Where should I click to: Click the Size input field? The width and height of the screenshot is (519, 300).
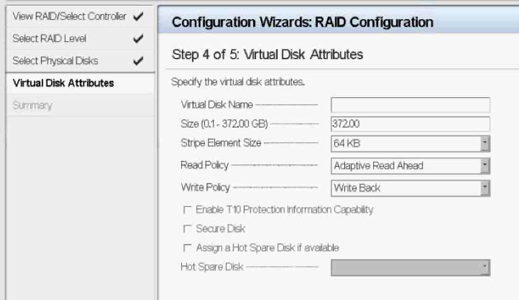pyautogui.click(x=410, y=124)
